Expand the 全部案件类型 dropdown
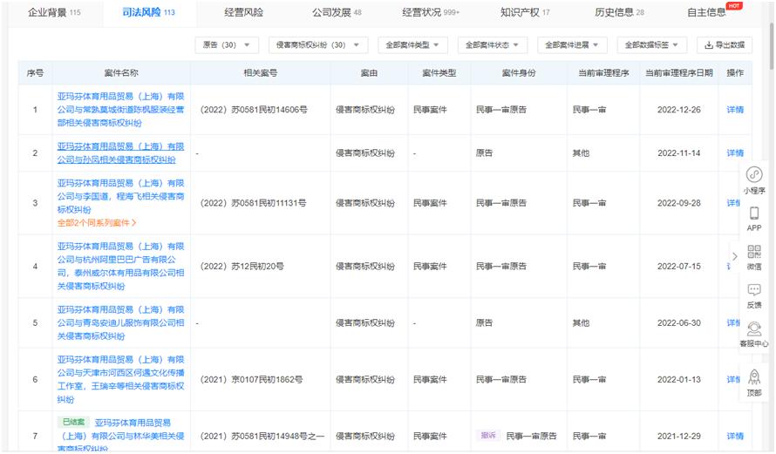This screenshot has width=776, height=454. [x=412, y=44]
